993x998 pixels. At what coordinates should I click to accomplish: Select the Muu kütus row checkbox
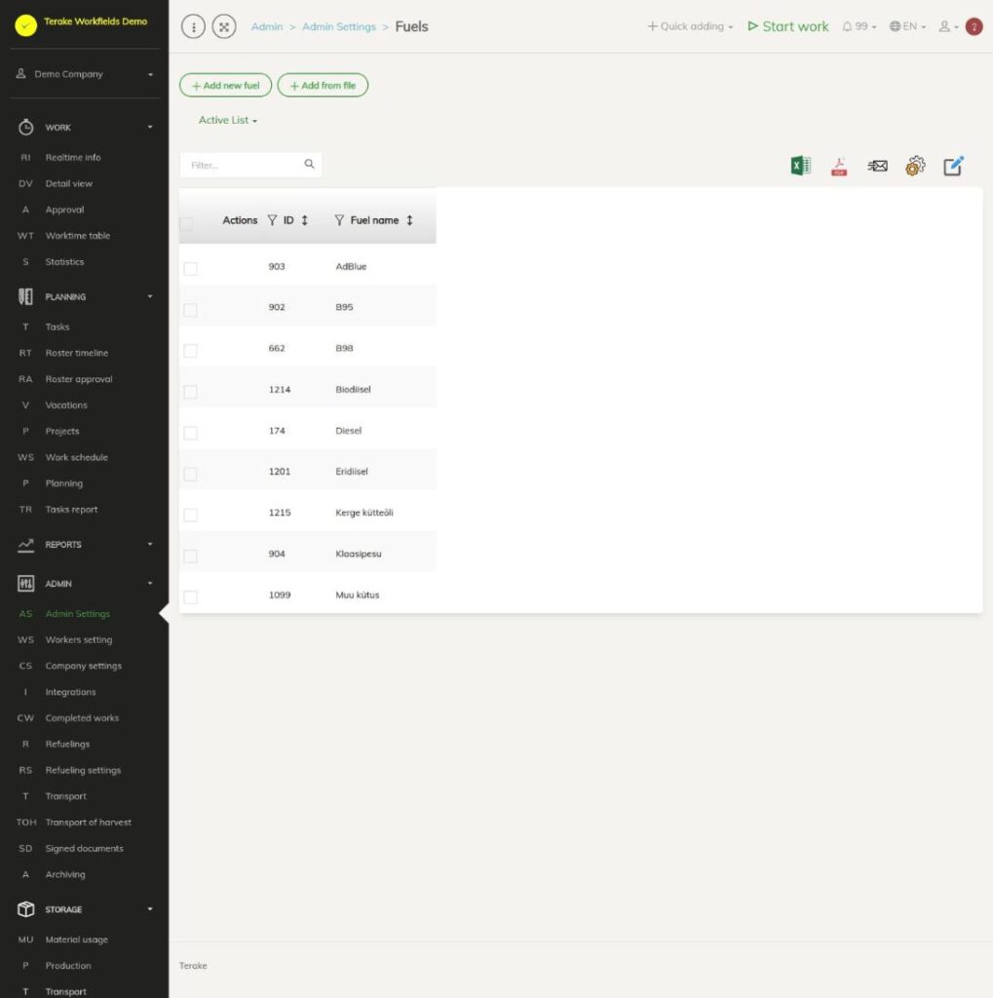[190, 597]
